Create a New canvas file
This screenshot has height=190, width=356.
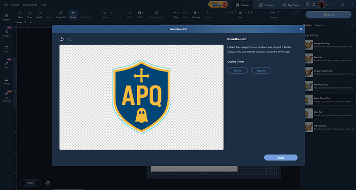20,15
